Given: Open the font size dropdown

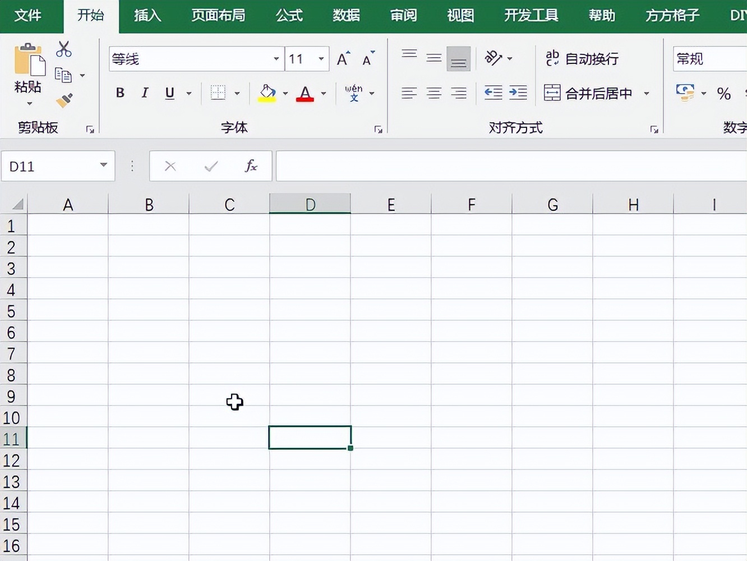Looking at the screenshot, I should pos(321,58).
